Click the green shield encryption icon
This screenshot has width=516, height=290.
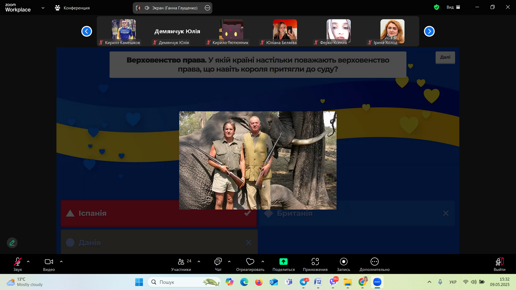(x=436, y=7)
